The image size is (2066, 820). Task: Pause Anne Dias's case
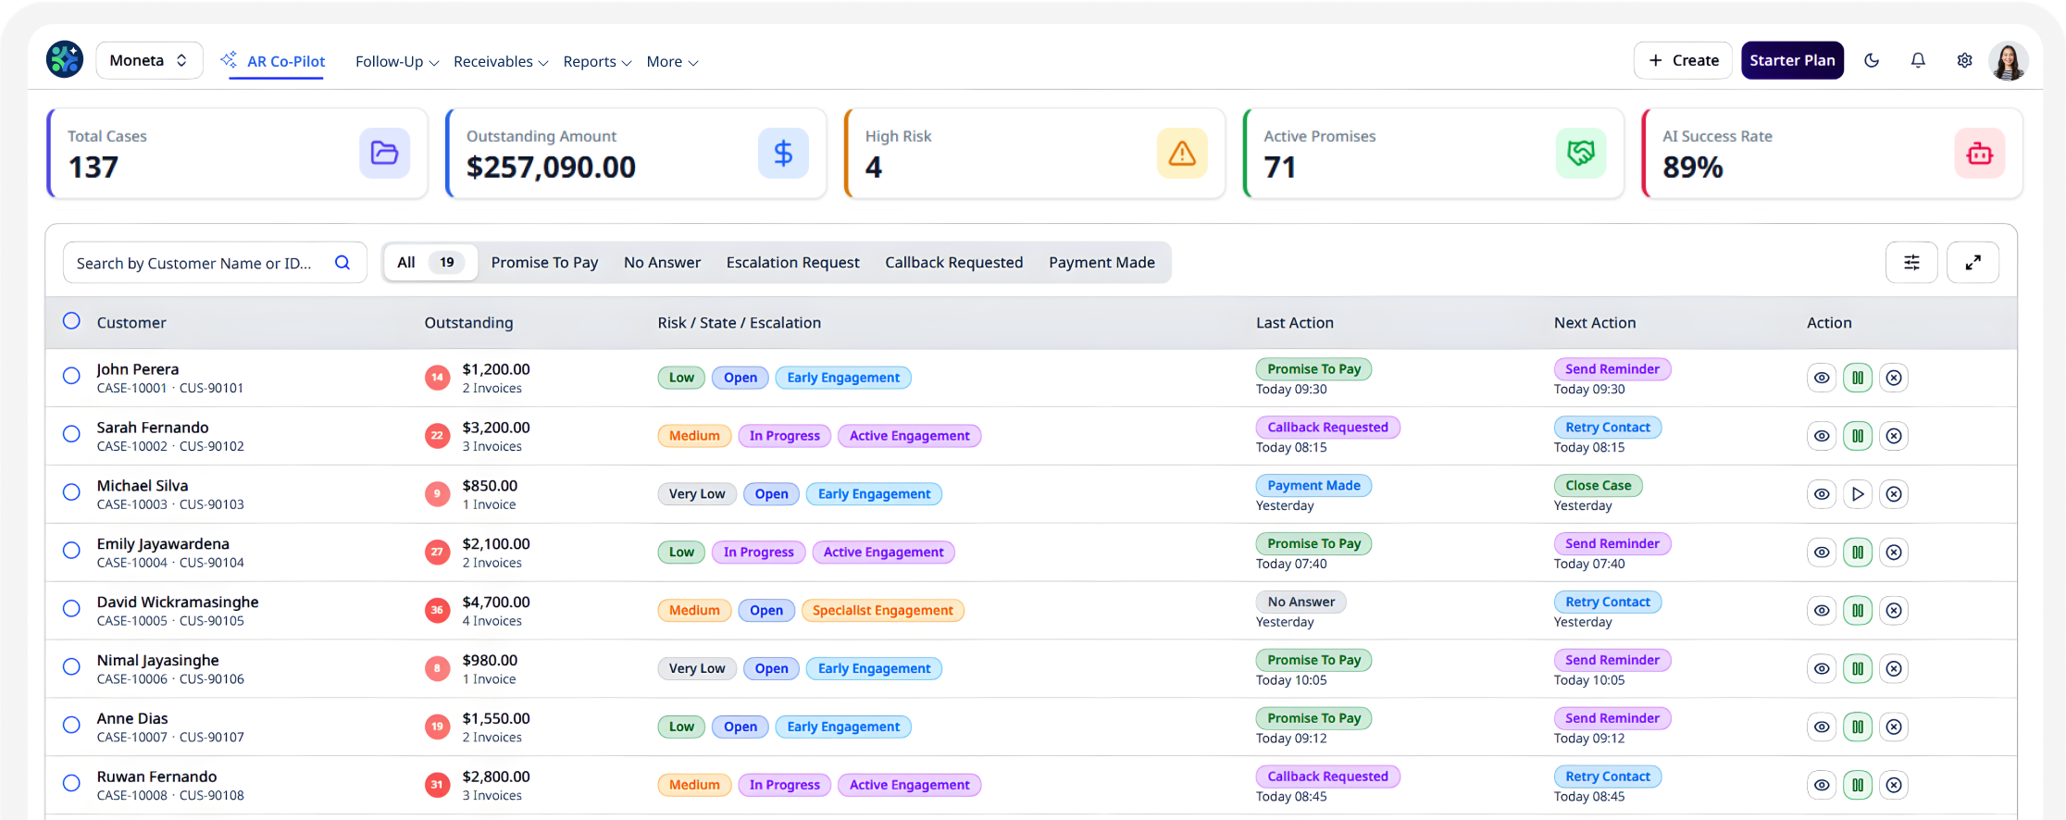click(1858, 727)
